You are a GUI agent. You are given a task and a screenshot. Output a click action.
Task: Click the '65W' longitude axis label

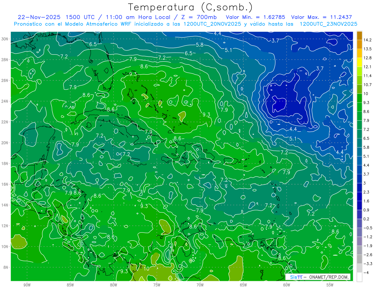pyautogui.click(x=243, y=285)
